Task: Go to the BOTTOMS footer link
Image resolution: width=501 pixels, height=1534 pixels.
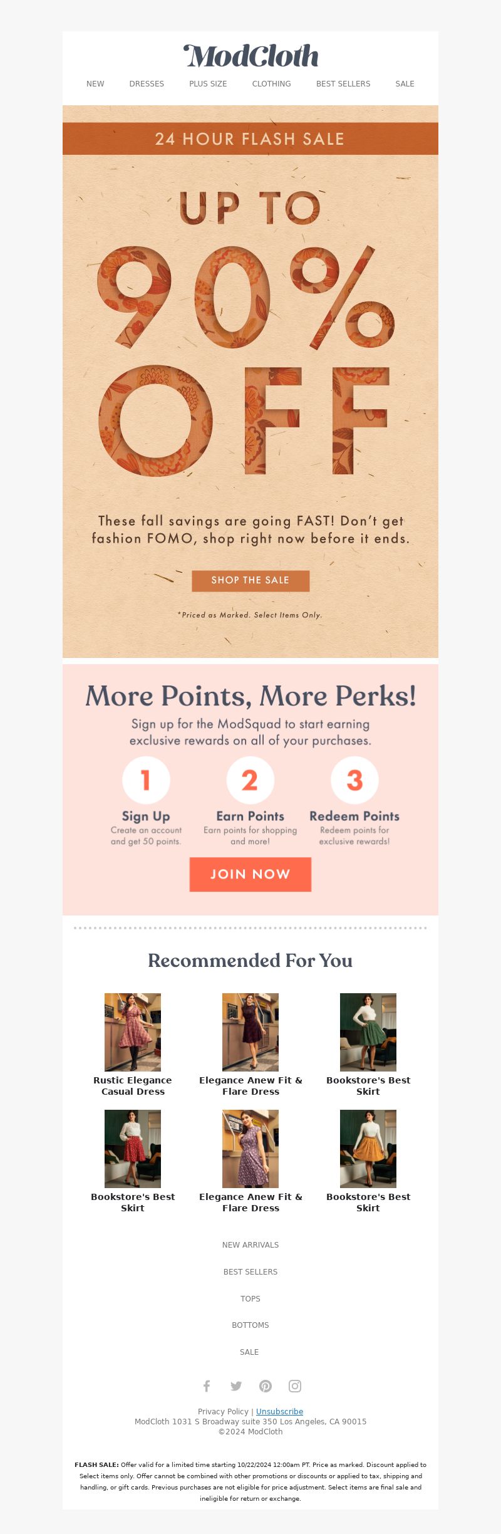Action: [x=250, y=1325]
